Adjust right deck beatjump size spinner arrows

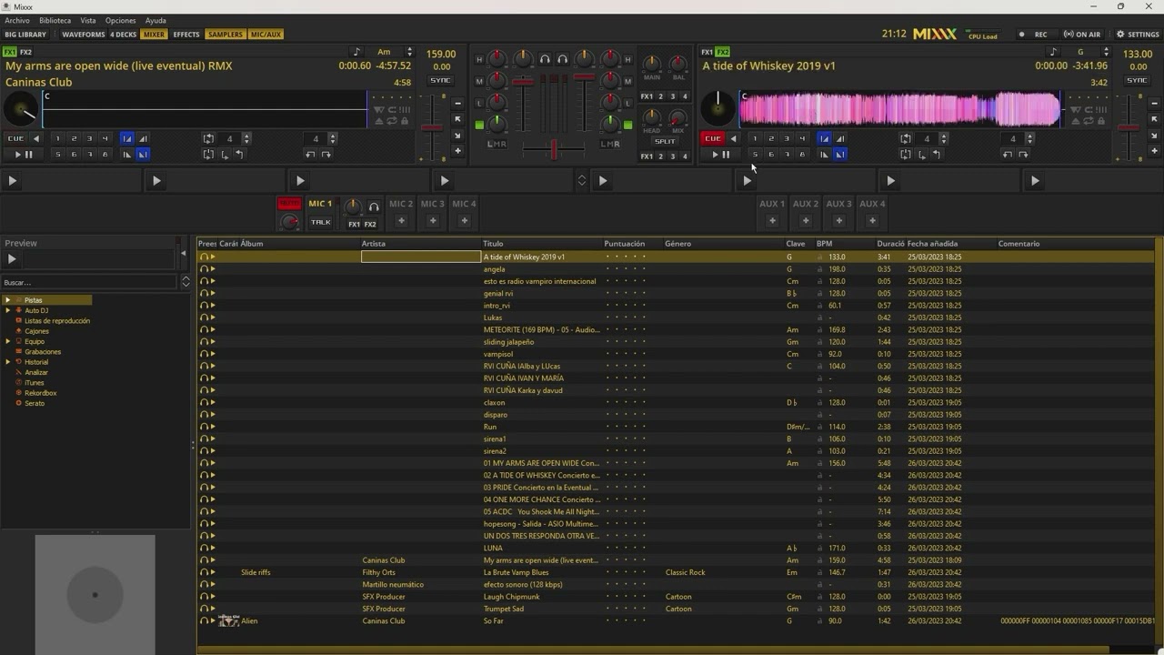1029,138
